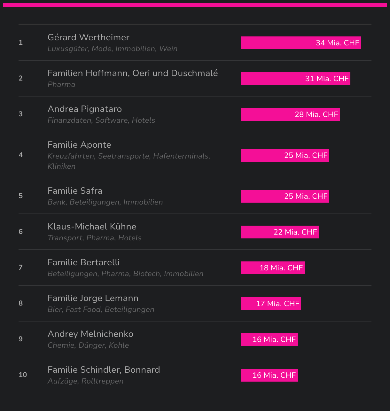Click the name Gérard Wertheimer

89,37
